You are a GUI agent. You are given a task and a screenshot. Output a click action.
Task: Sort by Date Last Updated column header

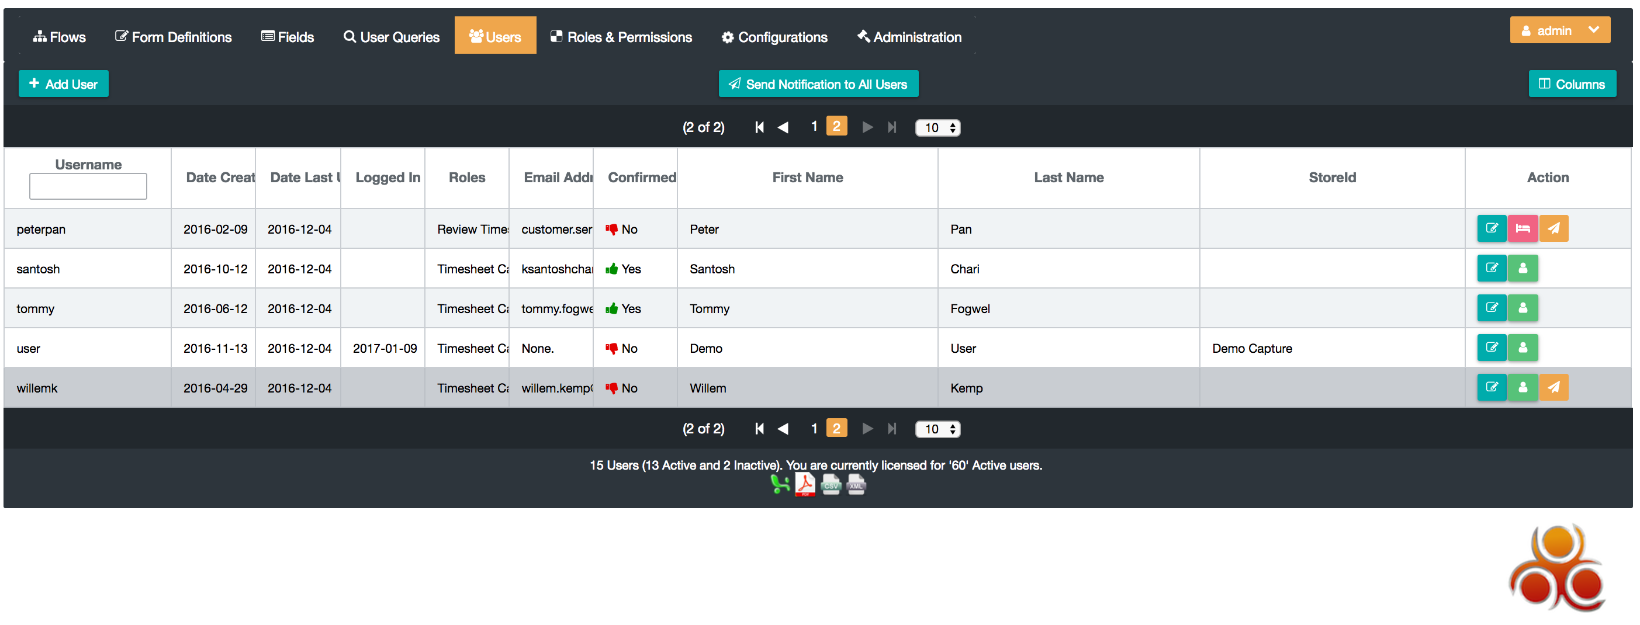(298, 178)
